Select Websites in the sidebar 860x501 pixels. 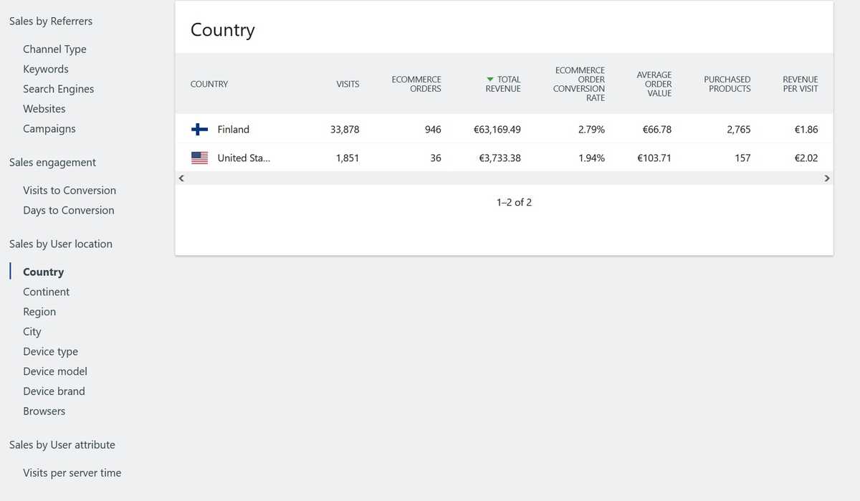44,109
